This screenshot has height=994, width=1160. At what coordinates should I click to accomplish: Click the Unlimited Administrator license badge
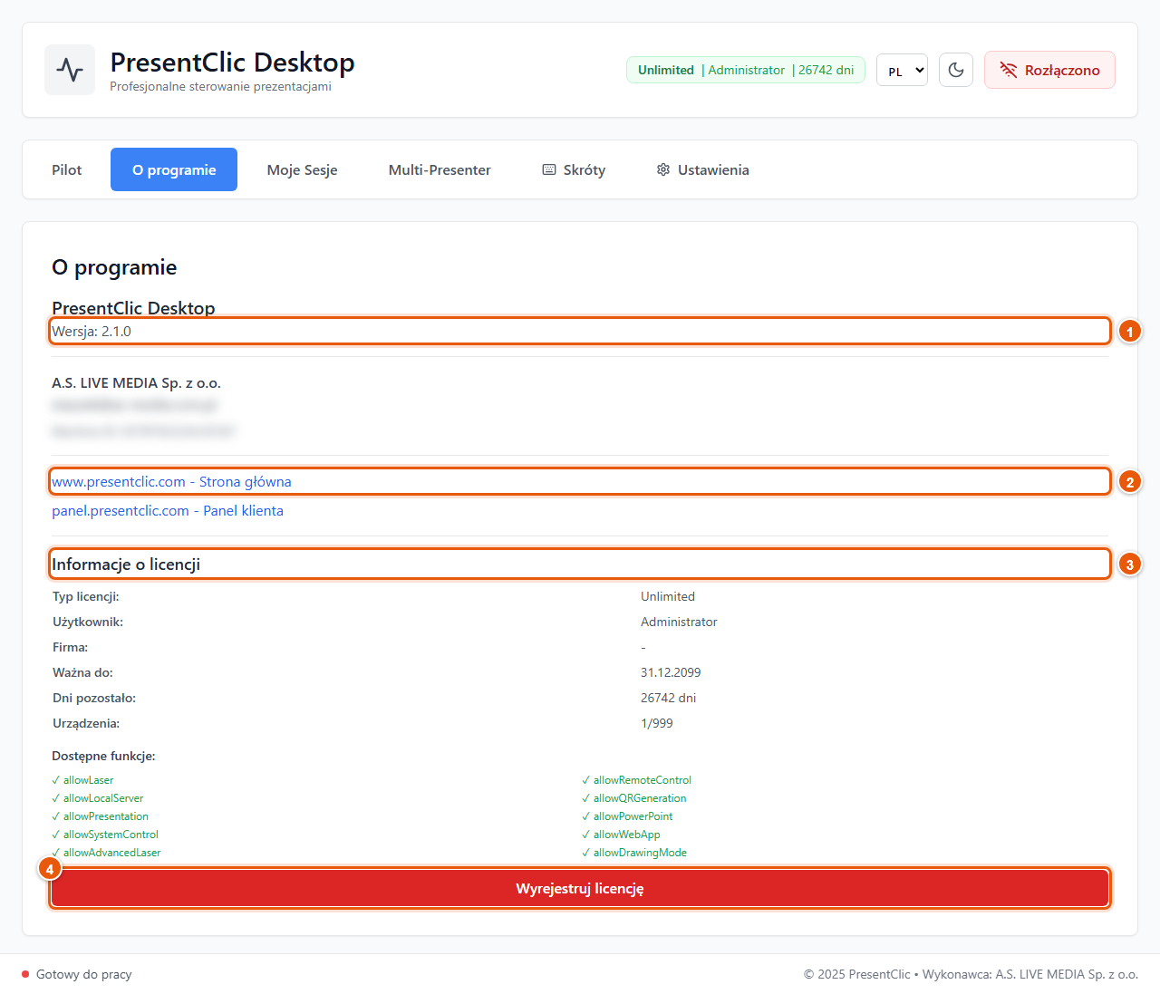(x=746, y=70)
